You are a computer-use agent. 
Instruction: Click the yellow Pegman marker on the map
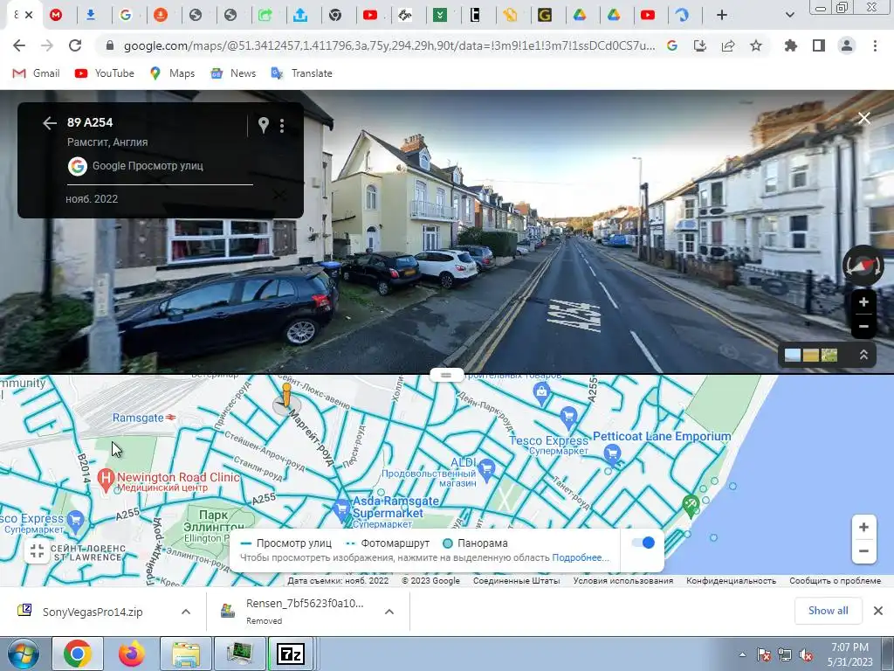pos(286,398)
